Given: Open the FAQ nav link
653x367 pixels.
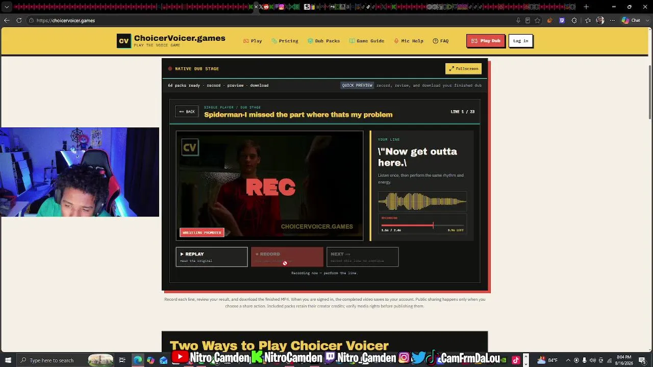Looking at the screenshot, I should [441, 41].
